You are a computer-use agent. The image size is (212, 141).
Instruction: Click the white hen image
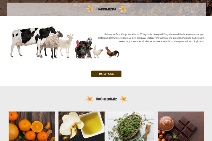coord(98,52)
